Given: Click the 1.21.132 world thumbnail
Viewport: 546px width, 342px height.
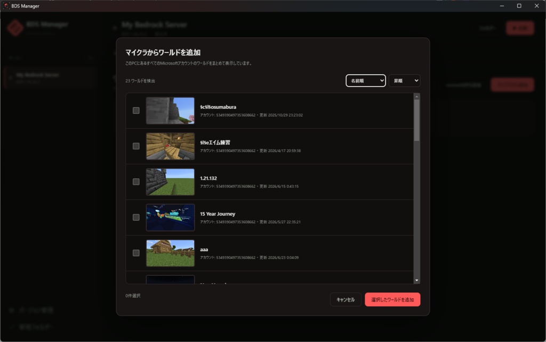Looking at the screenshot, I should 170,182.
